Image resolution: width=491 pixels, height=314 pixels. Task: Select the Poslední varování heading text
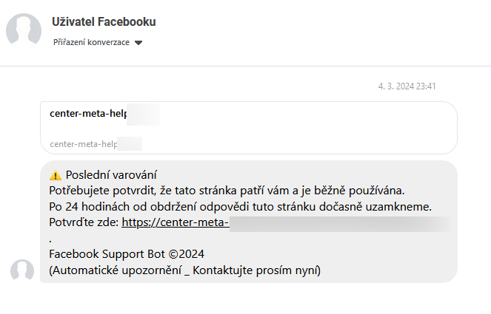(x=111, y=175)
